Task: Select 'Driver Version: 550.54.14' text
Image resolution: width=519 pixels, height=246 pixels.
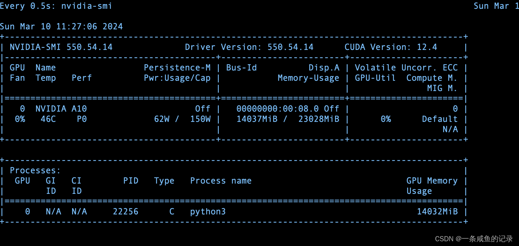Action: (249, 47)
